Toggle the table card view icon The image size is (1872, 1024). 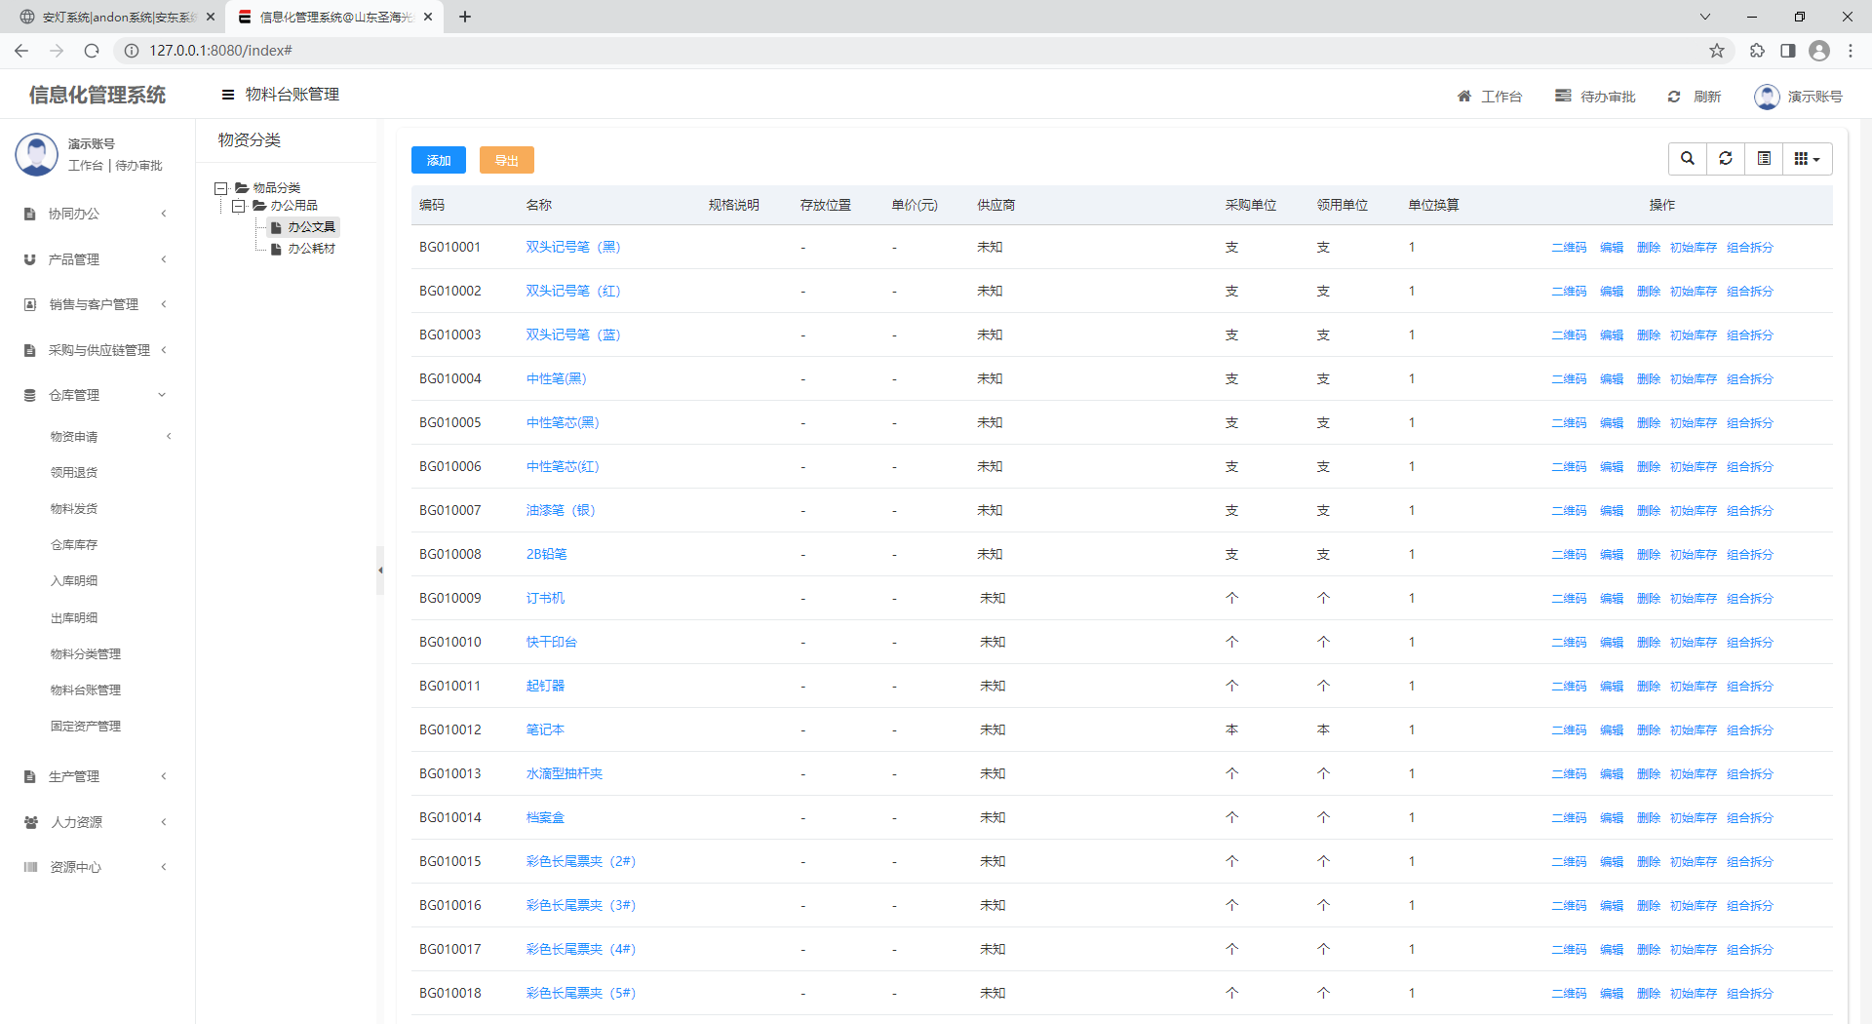pyautogui.click(x=1764, y=159)
